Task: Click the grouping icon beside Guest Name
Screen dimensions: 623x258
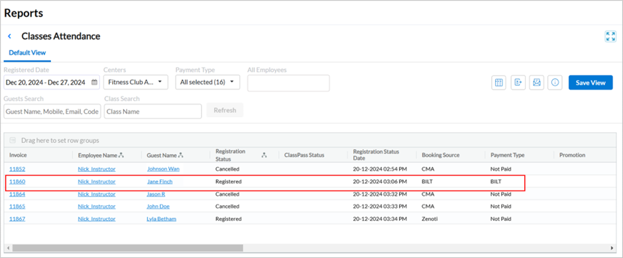Action: tap(181, 155)
